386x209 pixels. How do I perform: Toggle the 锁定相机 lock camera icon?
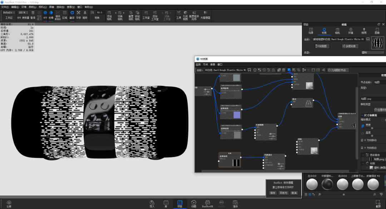137,15
